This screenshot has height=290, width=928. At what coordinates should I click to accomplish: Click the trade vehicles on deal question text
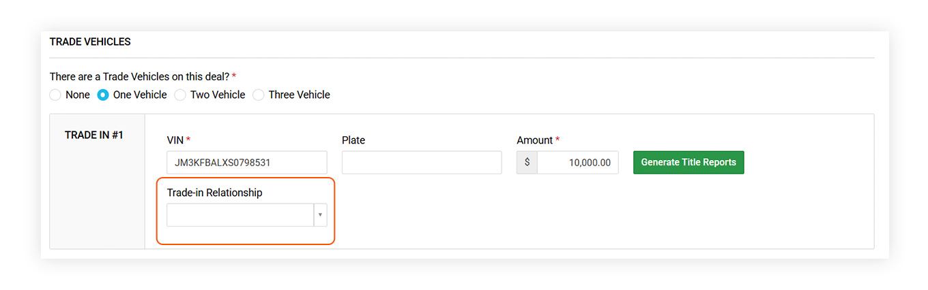pos(139,77)
